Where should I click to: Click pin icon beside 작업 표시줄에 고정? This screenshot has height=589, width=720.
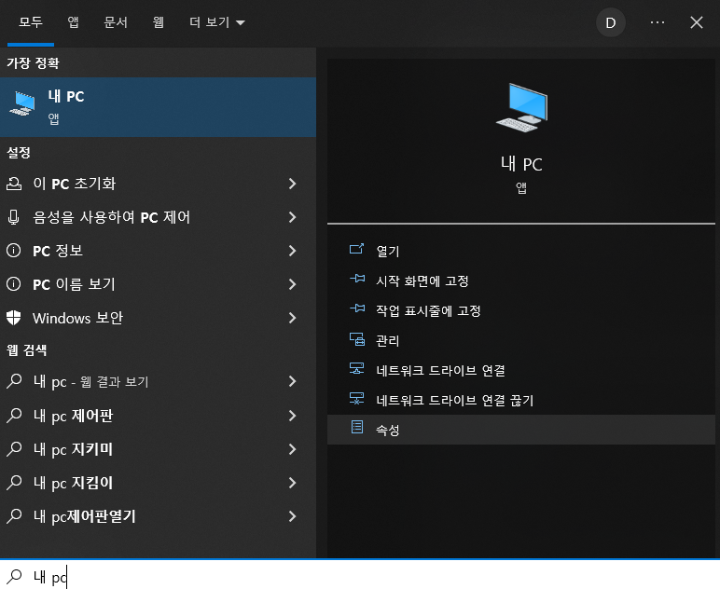point(357,308)
